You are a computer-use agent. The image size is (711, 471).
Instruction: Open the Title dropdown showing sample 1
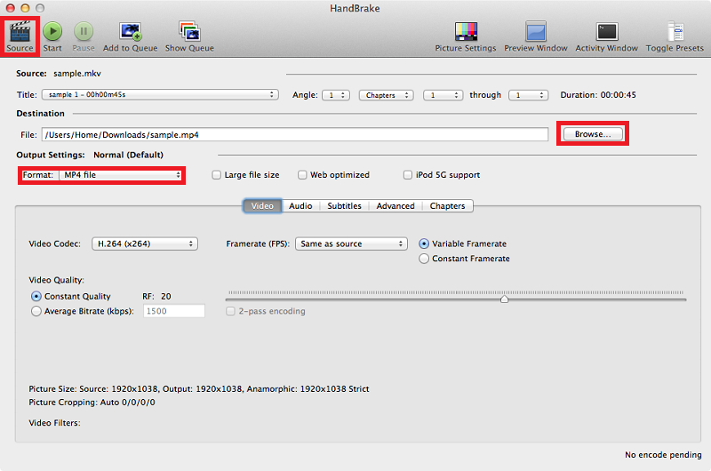coord(160,95)
